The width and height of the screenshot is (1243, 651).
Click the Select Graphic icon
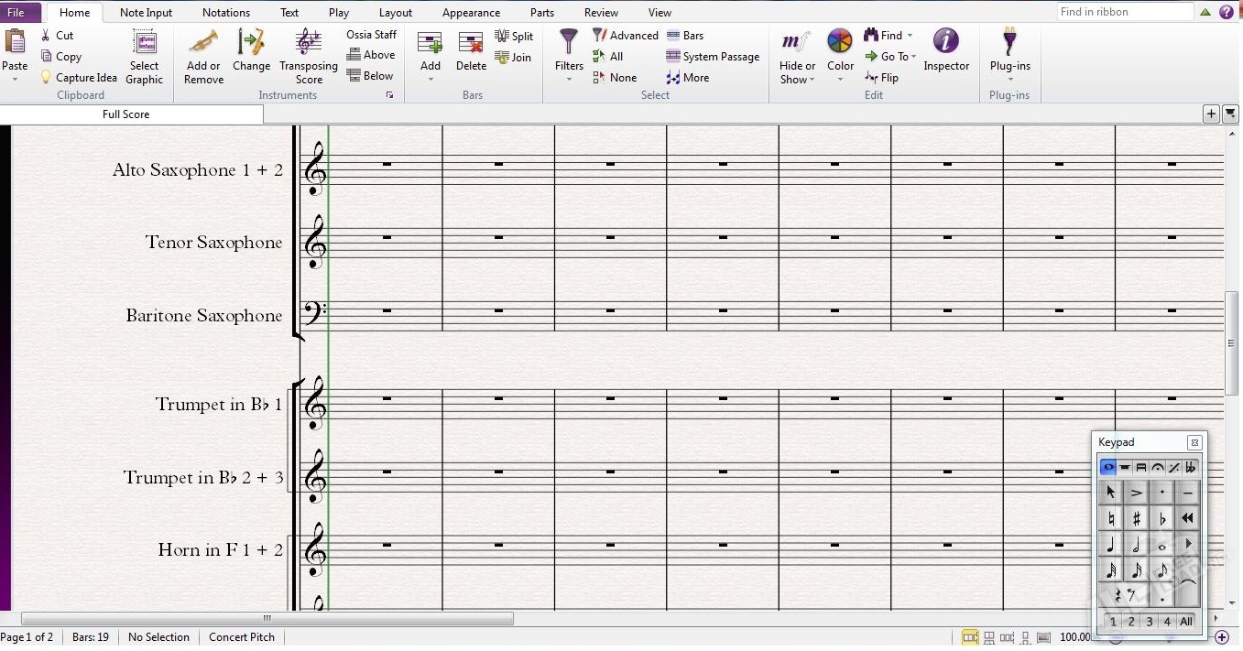145,43
